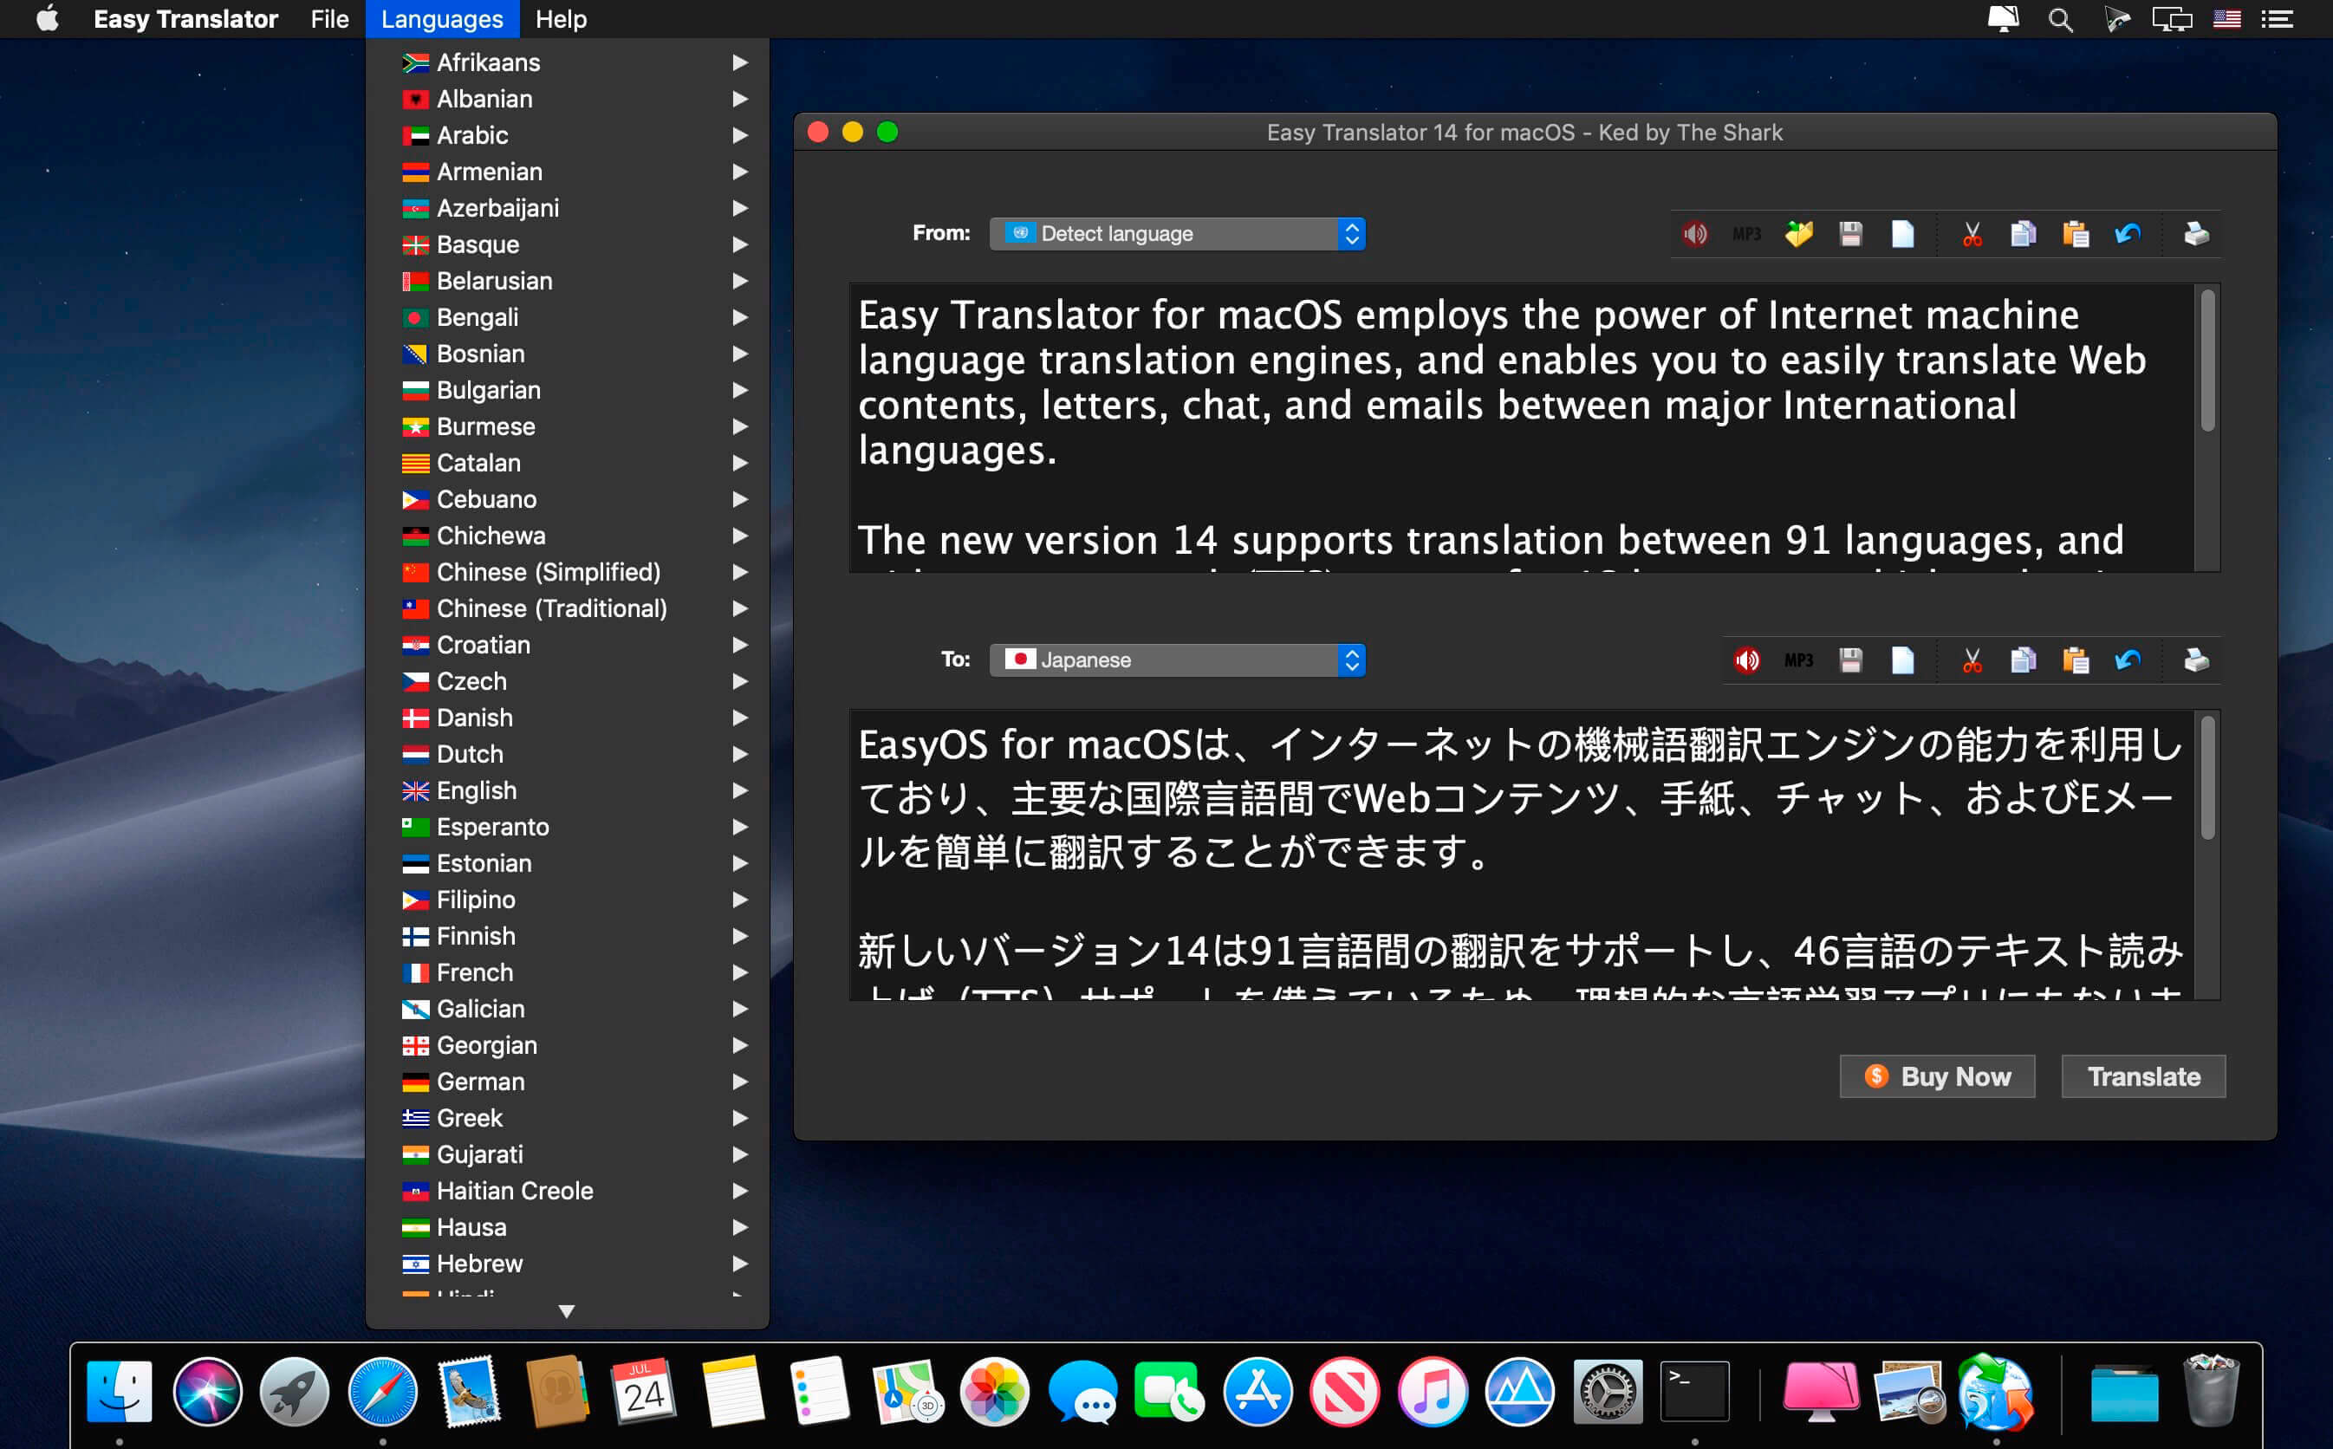Image resolution: width=2333 pixels, height=1449 pixels.
Task: Open the To language dropdown showing Japanese
Action: 1178,660
